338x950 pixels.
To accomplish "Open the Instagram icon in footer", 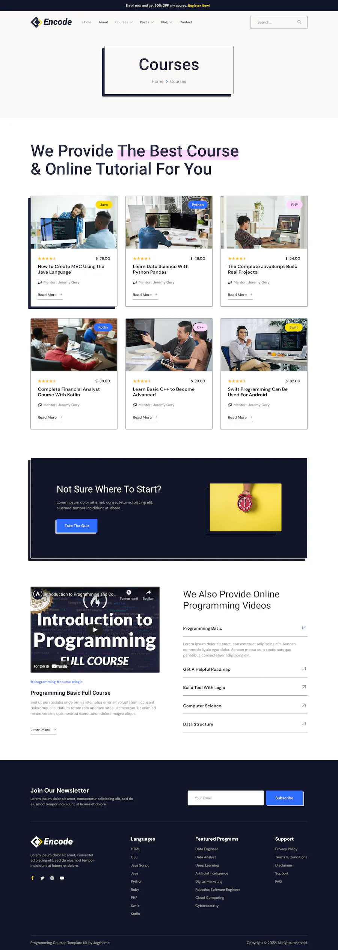I will pos(52,878).
